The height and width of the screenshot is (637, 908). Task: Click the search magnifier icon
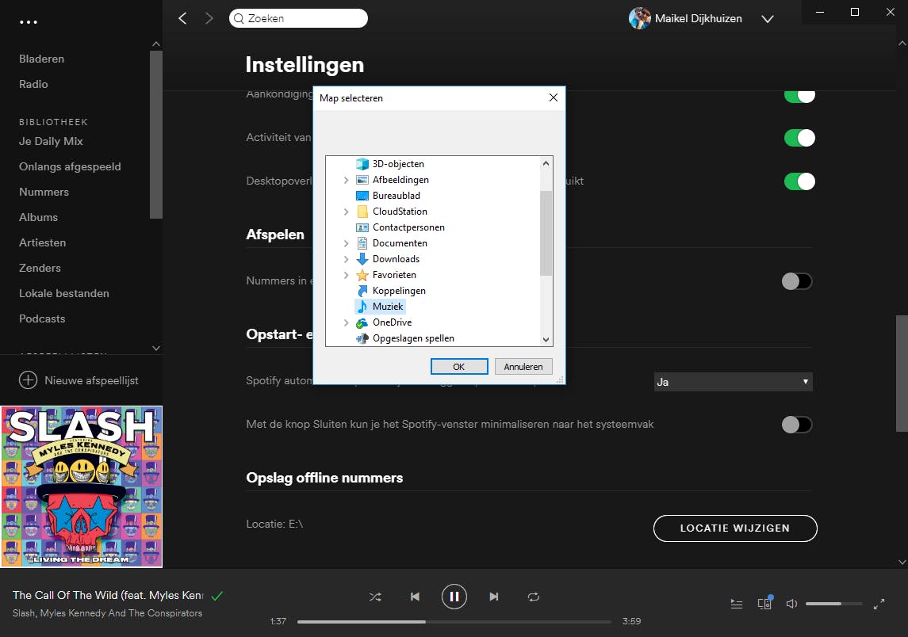click(239, 18)
